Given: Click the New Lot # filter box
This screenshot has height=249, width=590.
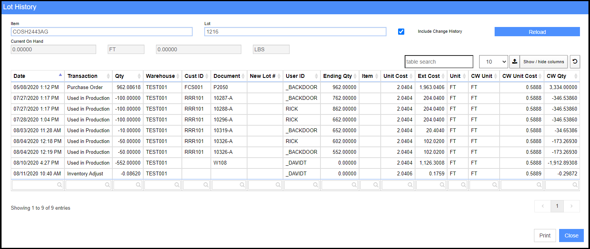Looking at the screenshot, I should point(265,185).
